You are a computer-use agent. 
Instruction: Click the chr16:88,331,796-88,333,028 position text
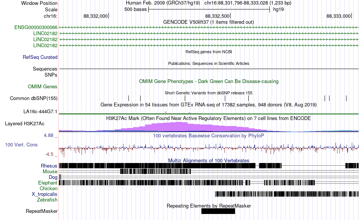(248, 3)
